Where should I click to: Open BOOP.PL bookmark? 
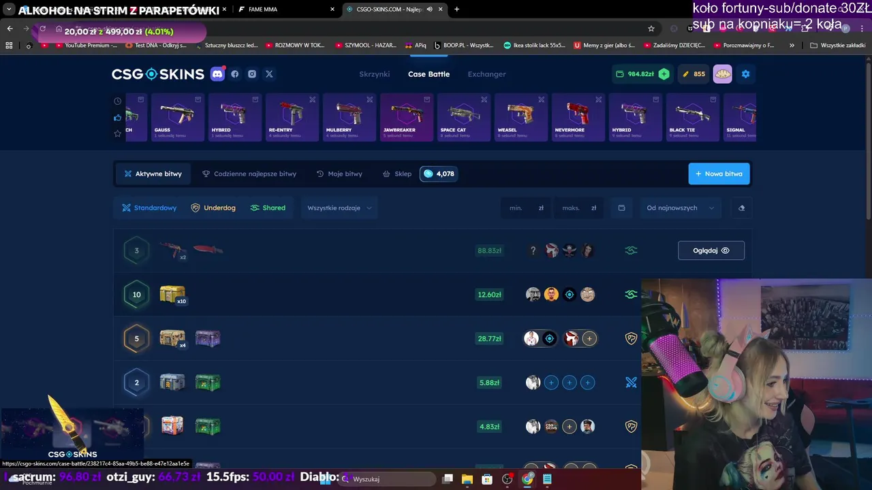click(463, 46)
